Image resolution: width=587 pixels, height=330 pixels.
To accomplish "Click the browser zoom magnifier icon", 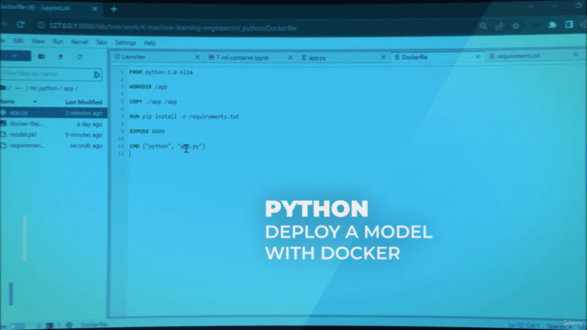I will coord(483,26).
